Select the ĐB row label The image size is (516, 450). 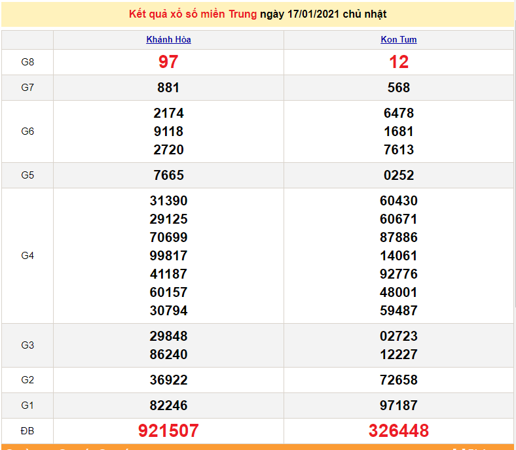point(28,431)
